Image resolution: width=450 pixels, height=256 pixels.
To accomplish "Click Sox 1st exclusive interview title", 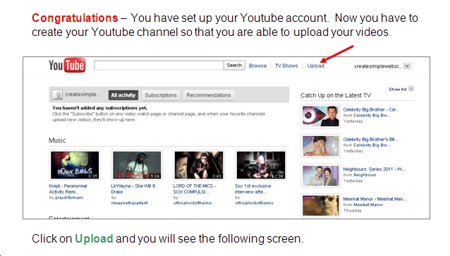I will [x=253, y=189].
